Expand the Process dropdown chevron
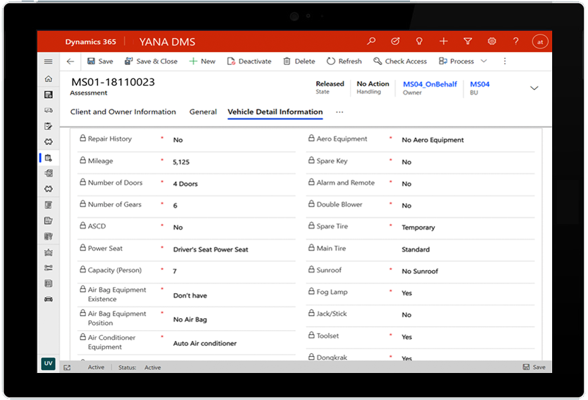Viewport: 588px width, 400px height. (x=484, y=61)
